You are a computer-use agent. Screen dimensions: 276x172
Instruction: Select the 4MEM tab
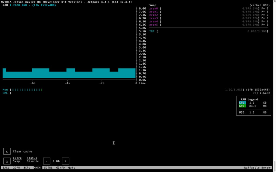37,168
